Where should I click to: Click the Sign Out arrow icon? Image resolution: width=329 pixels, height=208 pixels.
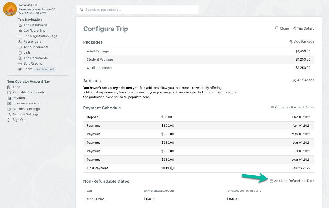9,120
